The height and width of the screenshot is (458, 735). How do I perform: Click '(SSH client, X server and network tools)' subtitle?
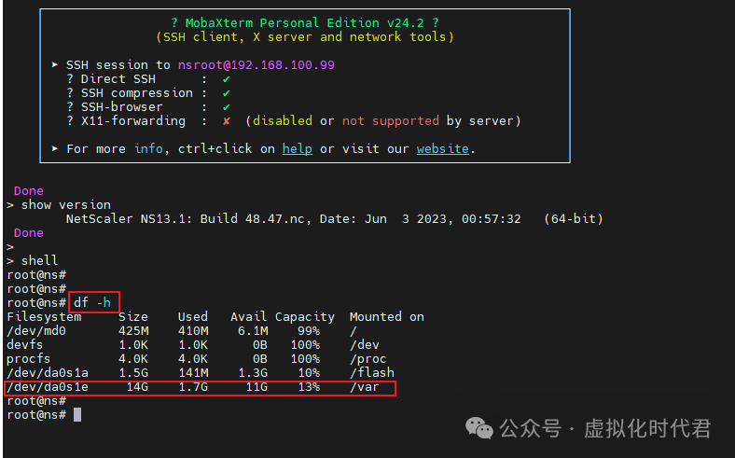(x=305, y=36)
